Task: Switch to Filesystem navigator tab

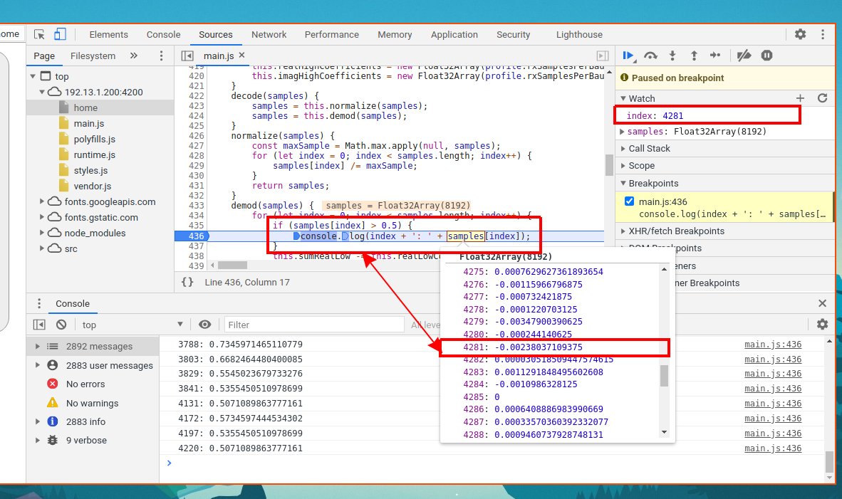Action: click(93, 56)
